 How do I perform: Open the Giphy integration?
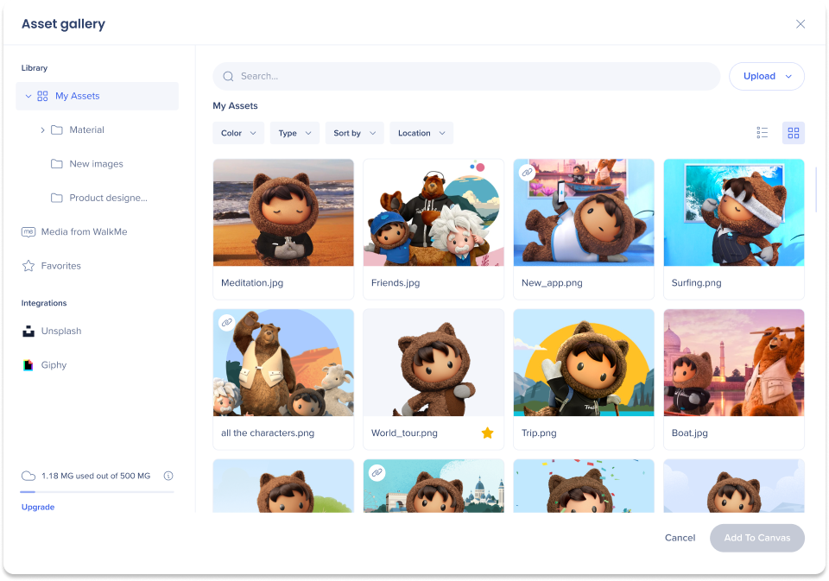coord(54,365)
